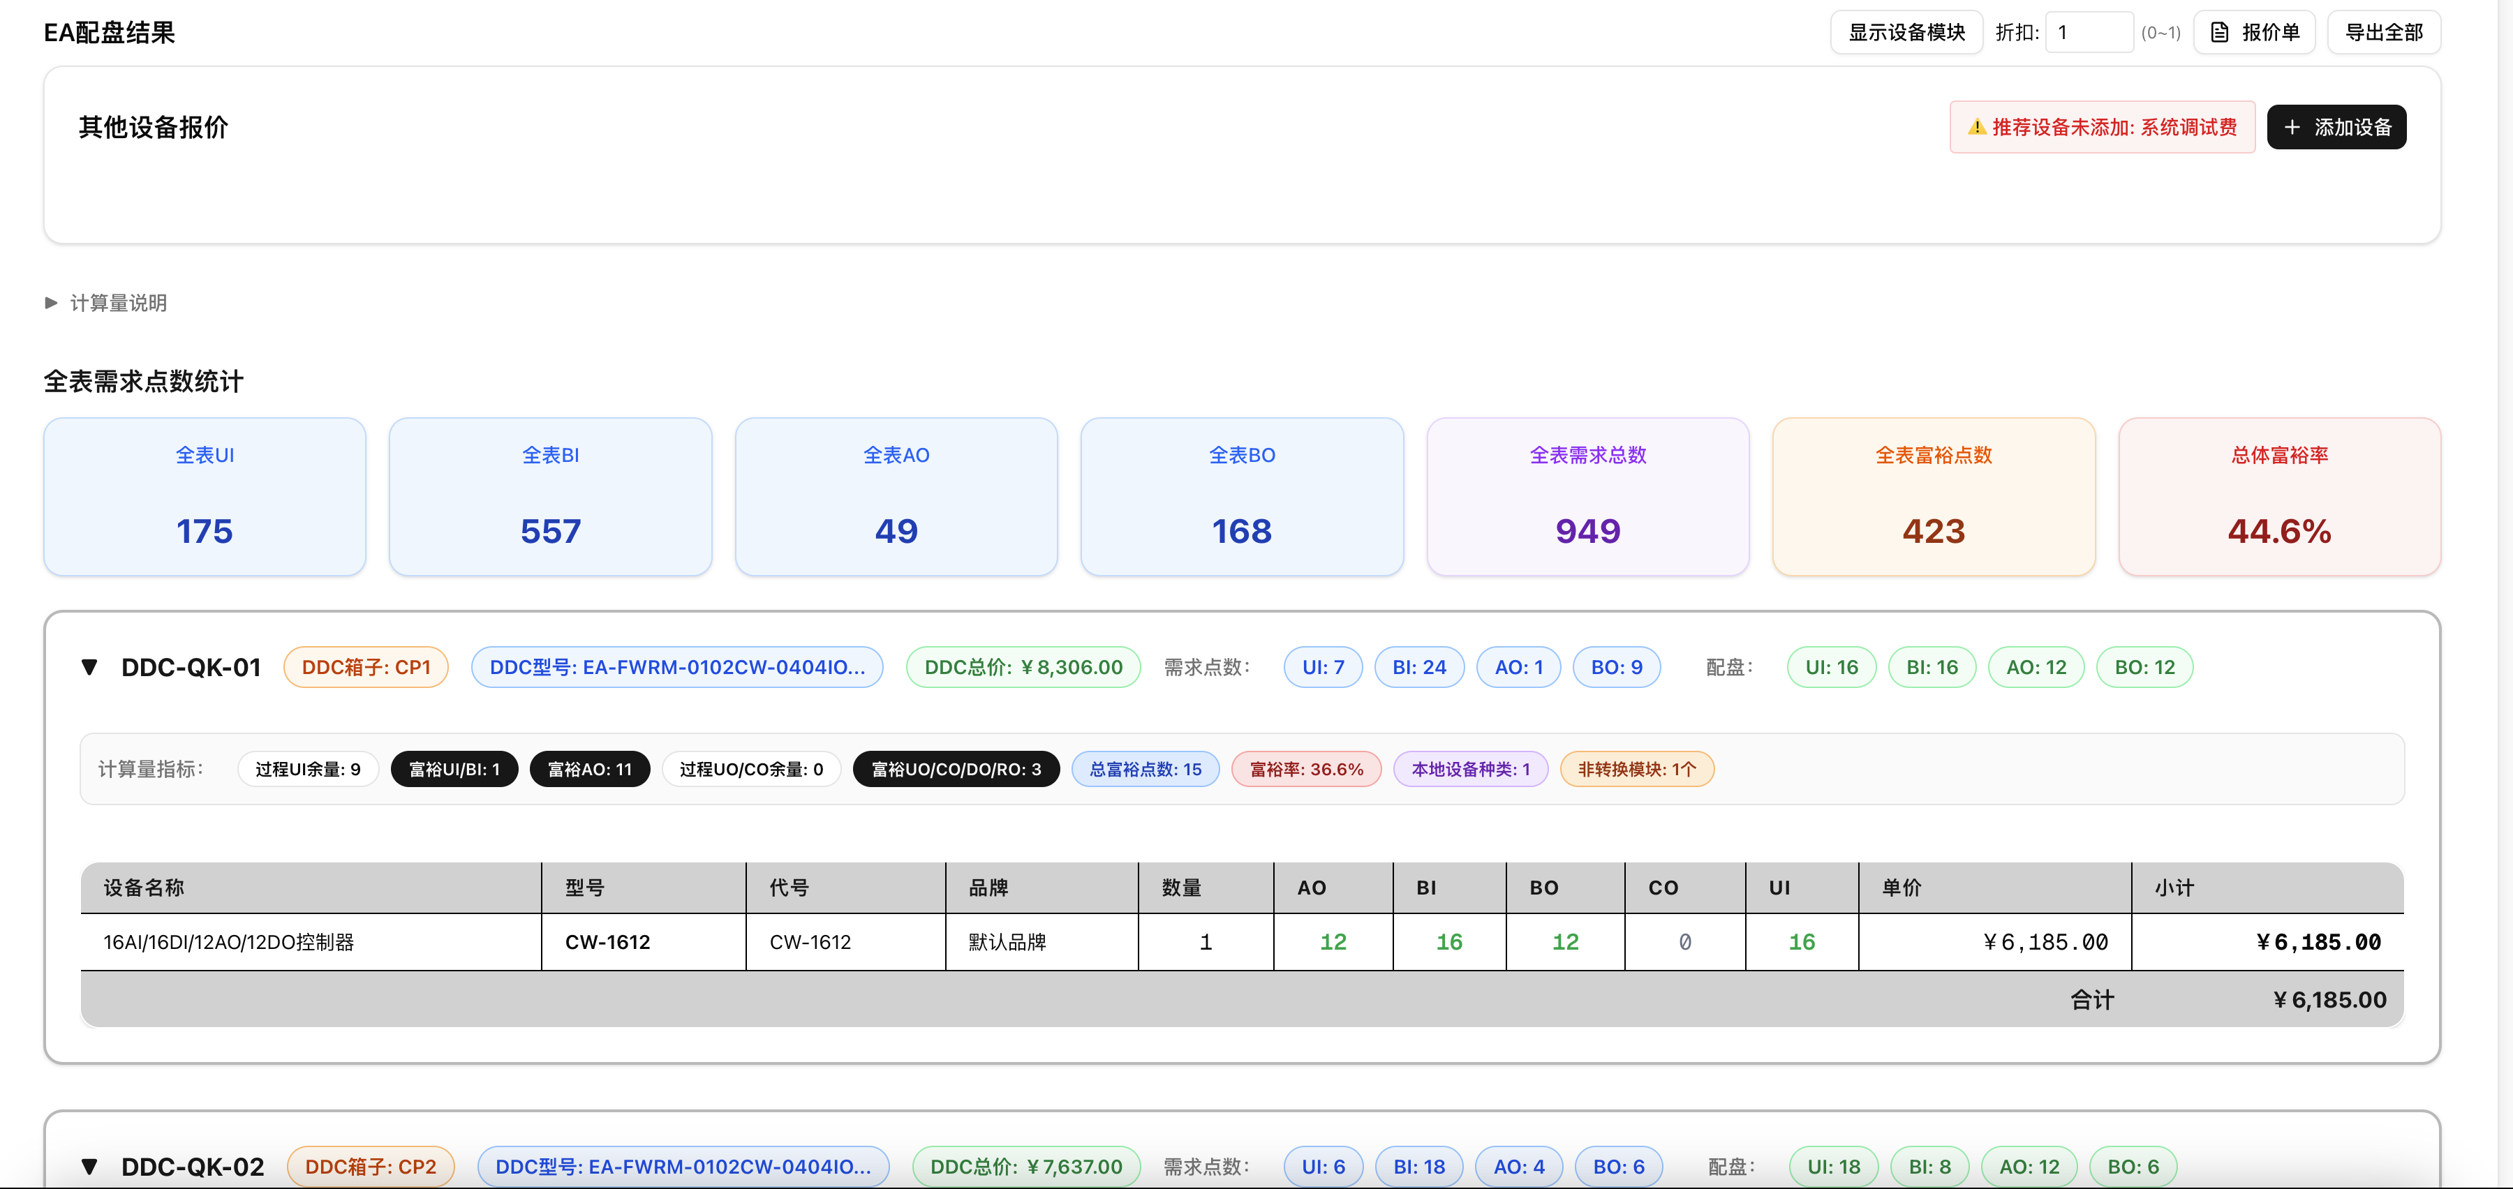Toggle the DDC型号 EA-FWRM-0102CW badge
This screenshot has height=1189, width=2513.
[677, 667]
